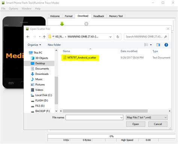Close the Open Scatter File dialog
This screenshot has height=144, width=178.
168,29
